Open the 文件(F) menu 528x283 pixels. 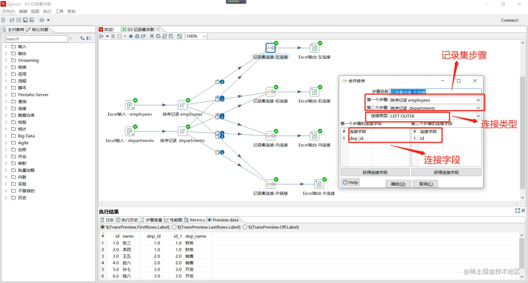coord(8,12)
